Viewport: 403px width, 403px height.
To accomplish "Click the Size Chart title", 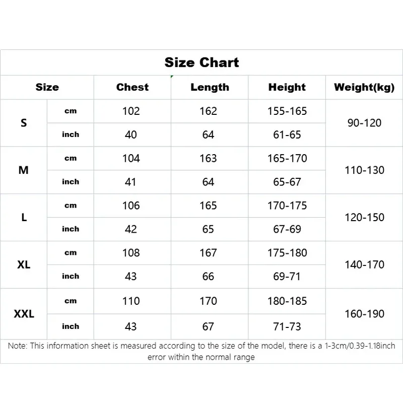I will pyautogui.click(x=201, y=62).
